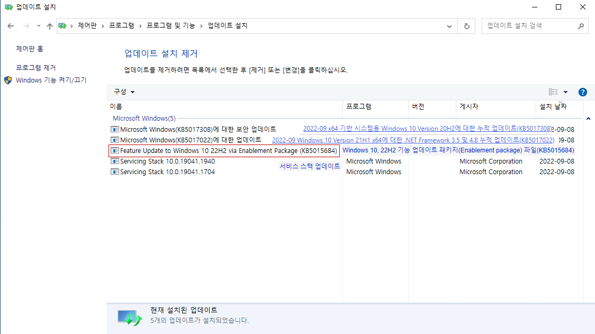Screen dimensions: 595x334
Task: Open the 구성 dropdown menu
Action: 124,92
